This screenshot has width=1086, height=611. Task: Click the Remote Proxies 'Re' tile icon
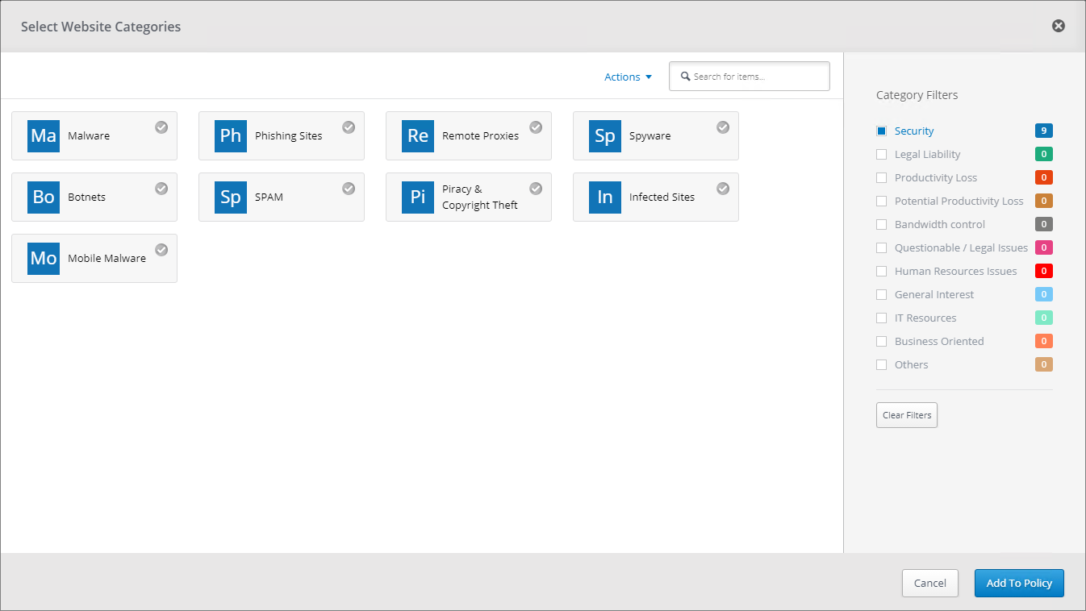click(x=418, y=135)
